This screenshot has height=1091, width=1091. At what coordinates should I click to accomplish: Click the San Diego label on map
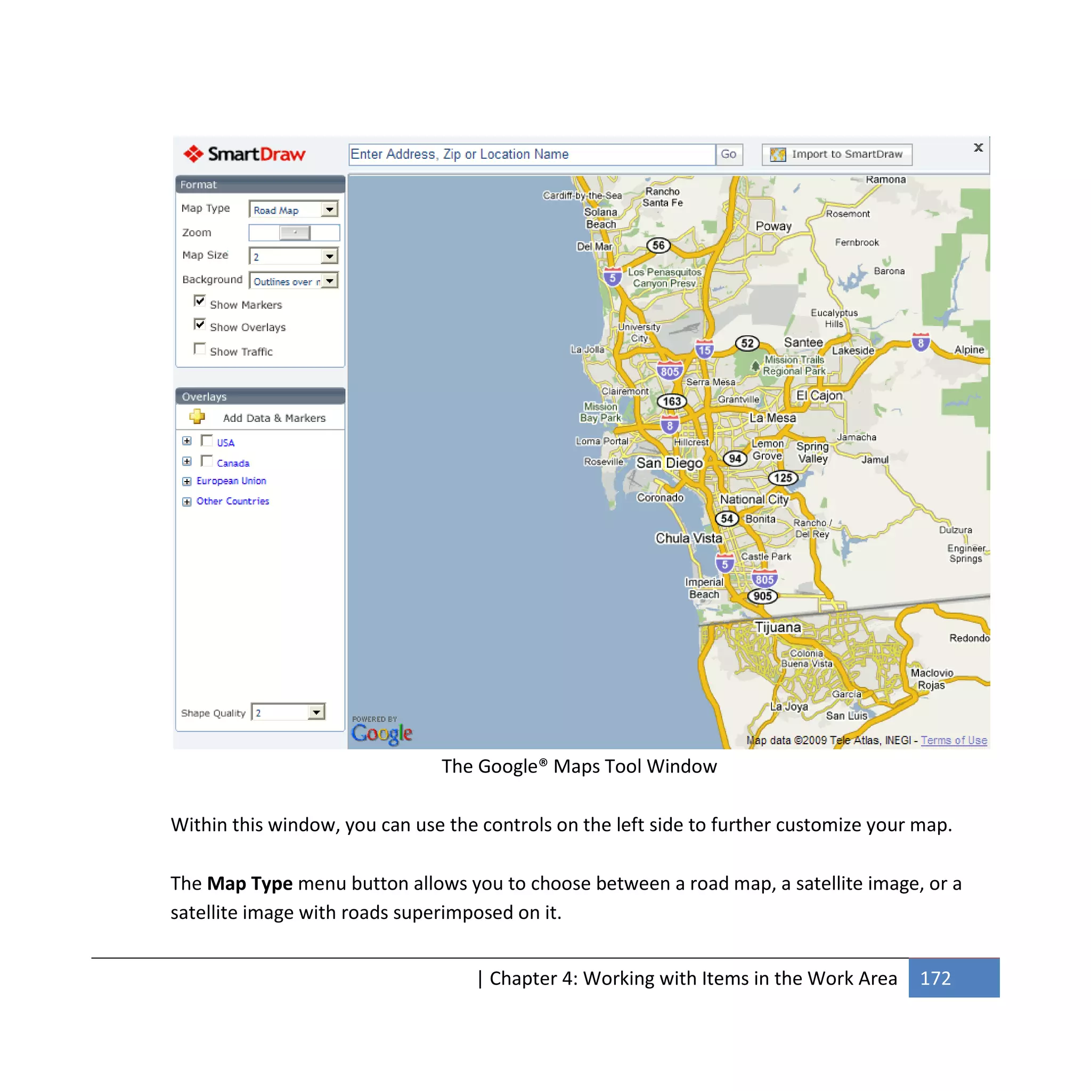(x=669, y=463)
